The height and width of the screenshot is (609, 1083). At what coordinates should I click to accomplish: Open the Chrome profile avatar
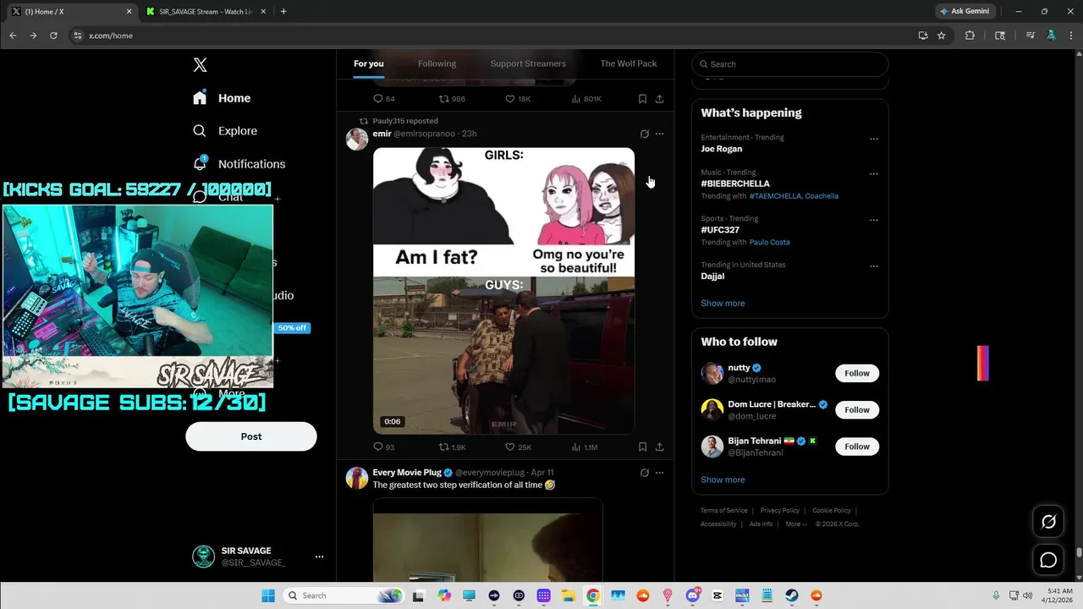point(1051,36)
